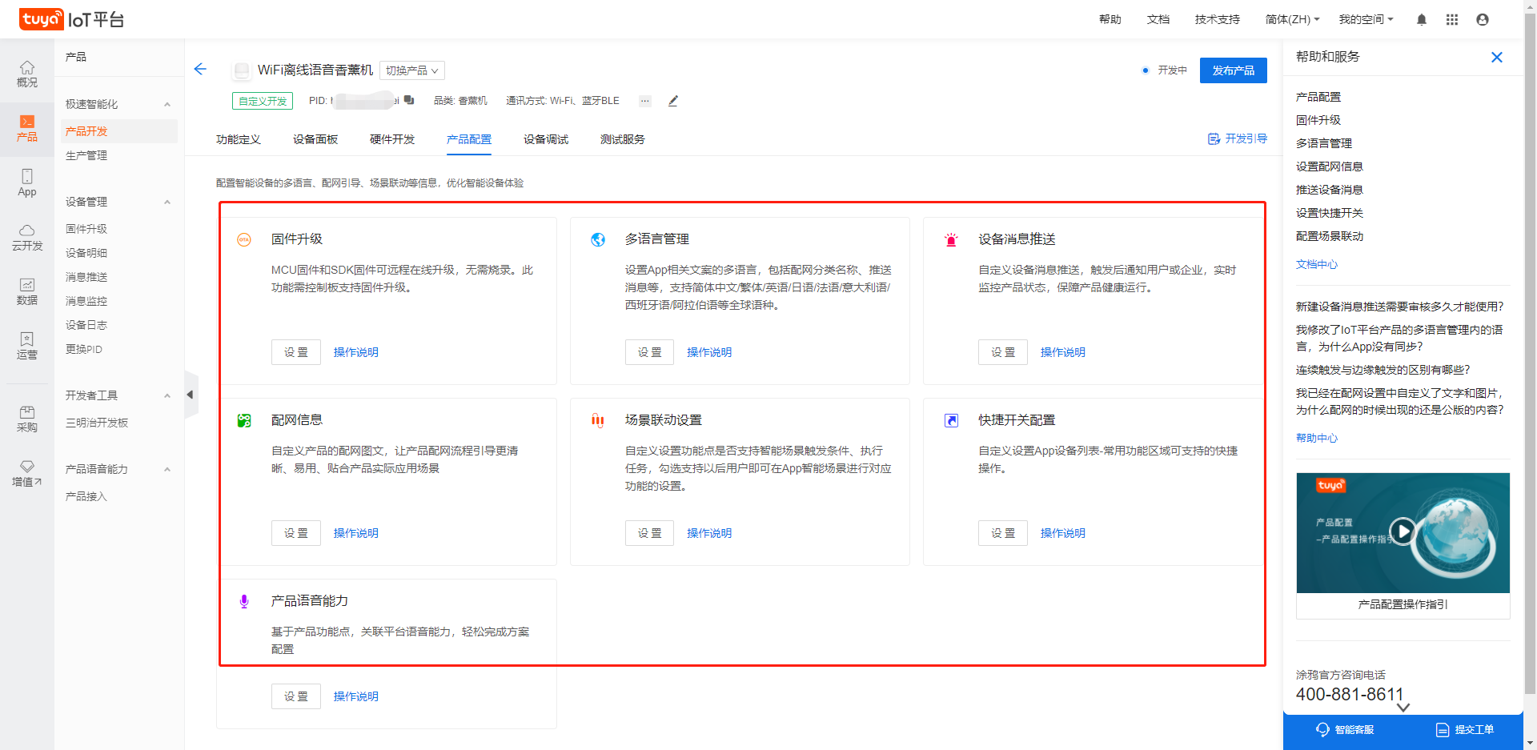Viewport: 1537px width, 750px height.
Task: Open 固件升级 under 设备管理 menu
Action: click(86, 229)
